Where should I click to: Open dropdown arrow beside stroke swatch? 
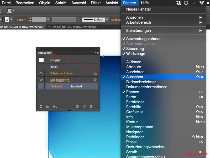(11, 19)
